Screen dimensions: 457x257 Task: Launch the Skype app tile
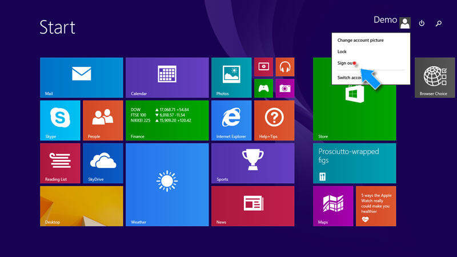pos(60,120)
